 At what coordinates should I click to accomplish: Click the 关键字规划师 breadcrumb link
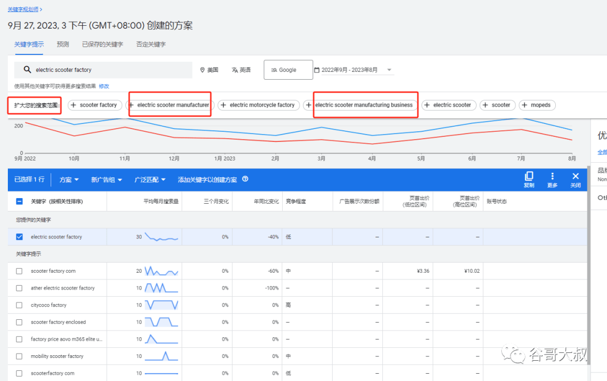[x=23, y=10]
